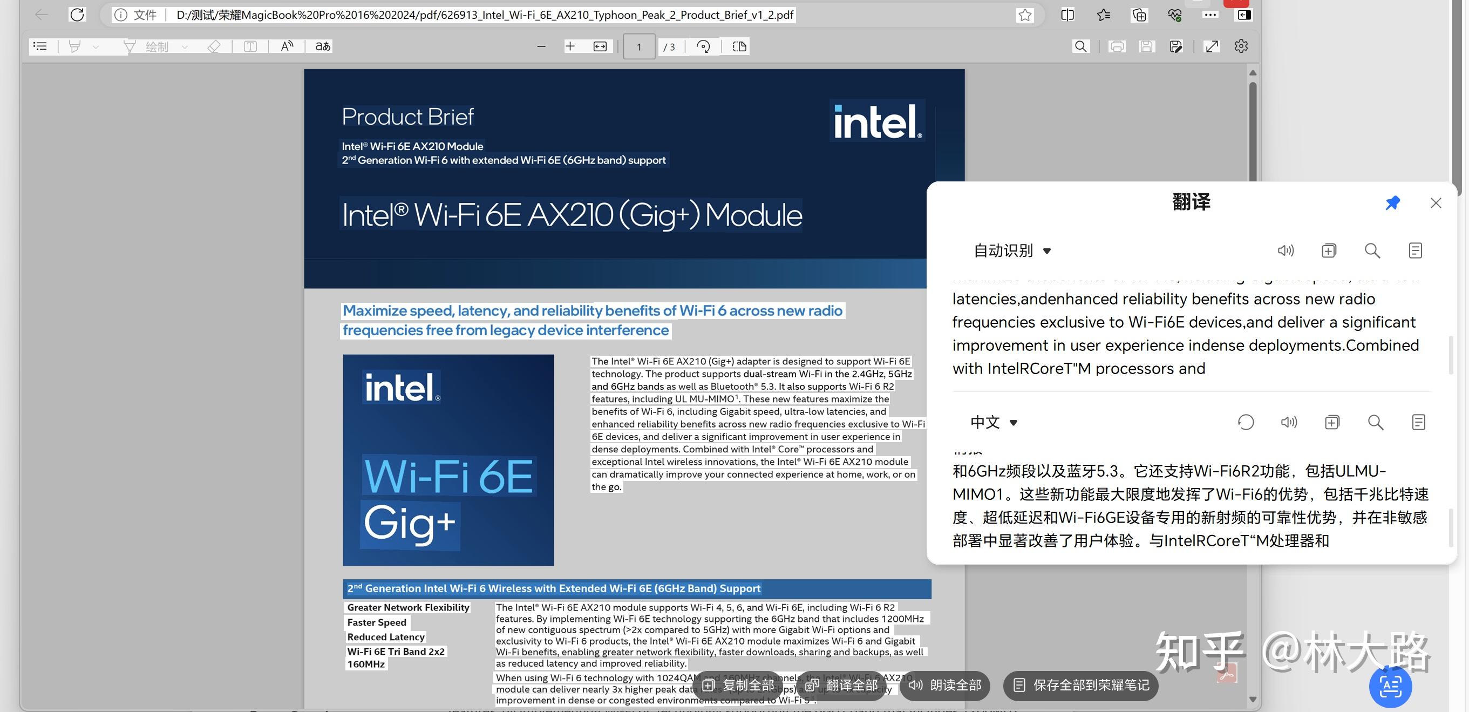Open split screen view icon
Viewport: 1469px width, 712px height.
click(1067, 15)
